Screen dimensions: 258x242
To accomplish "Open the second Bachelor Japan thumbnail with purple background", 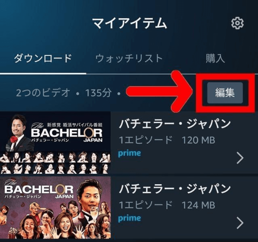I will pos(55,207).
